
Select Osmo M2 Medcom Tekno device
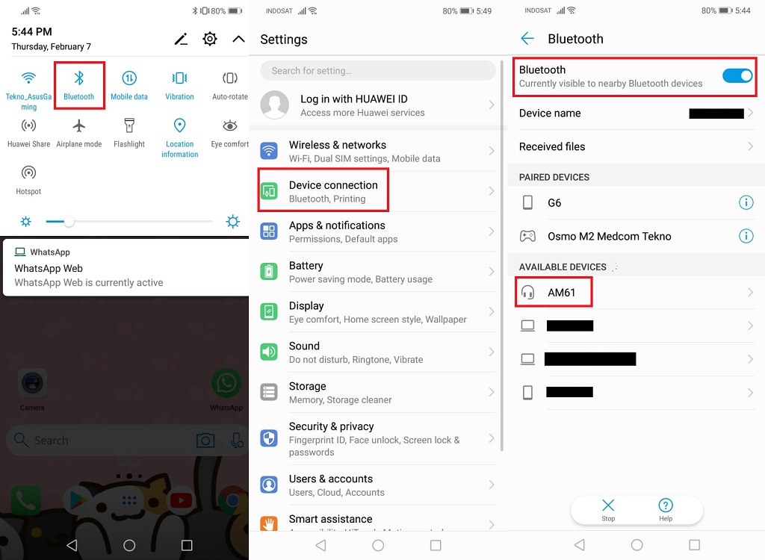[x=625, y=236]
